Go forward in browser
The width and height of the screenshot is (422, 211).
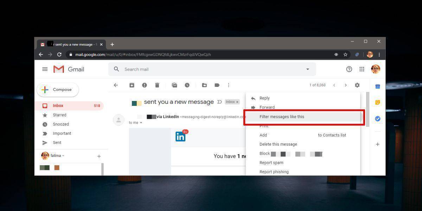click(50, 55)
